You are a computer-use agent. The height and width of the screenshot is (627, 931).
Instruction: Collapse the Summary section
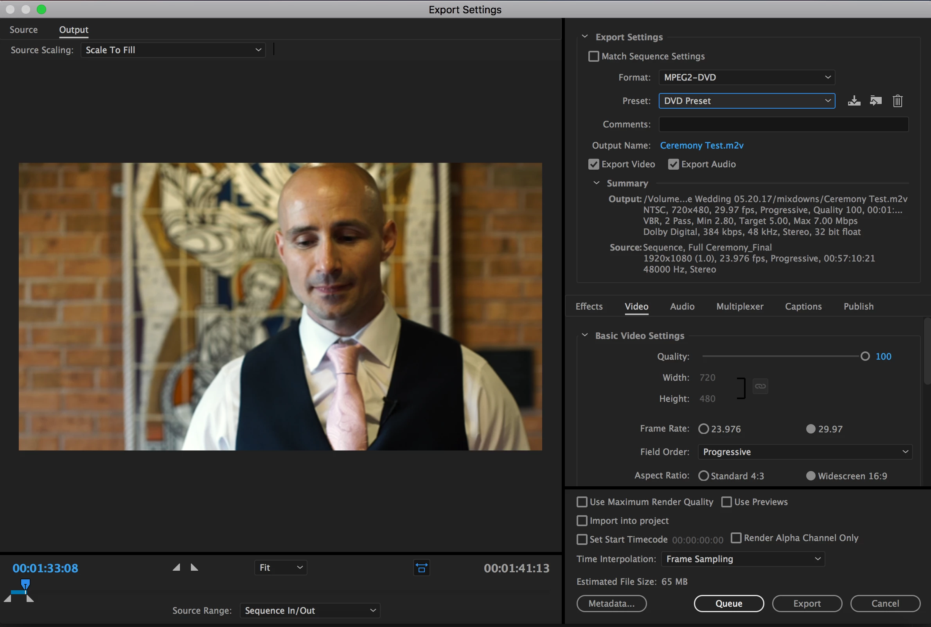[596, 183]
